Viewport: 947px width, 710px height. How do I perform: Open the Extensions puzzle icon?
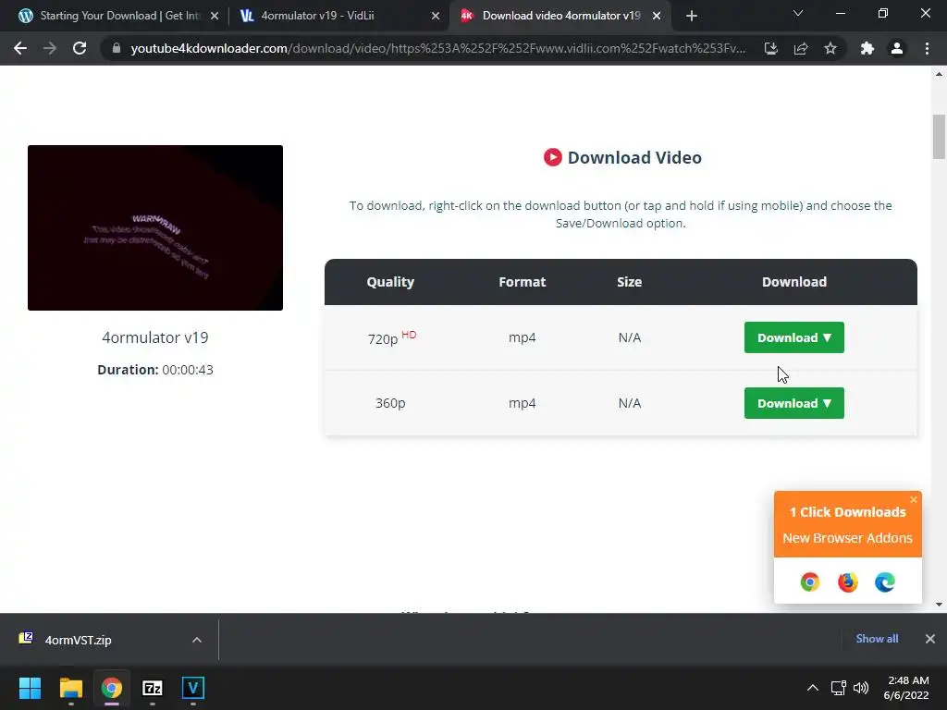[867, 48]
